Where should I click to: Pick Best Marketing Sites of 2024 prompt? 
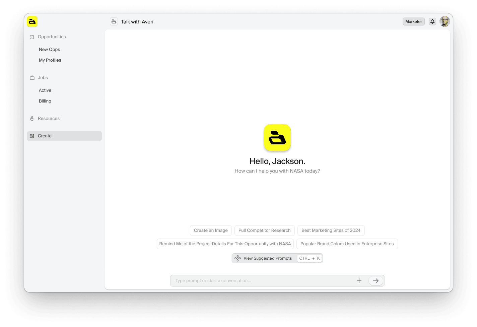click(x=331, y=231)
